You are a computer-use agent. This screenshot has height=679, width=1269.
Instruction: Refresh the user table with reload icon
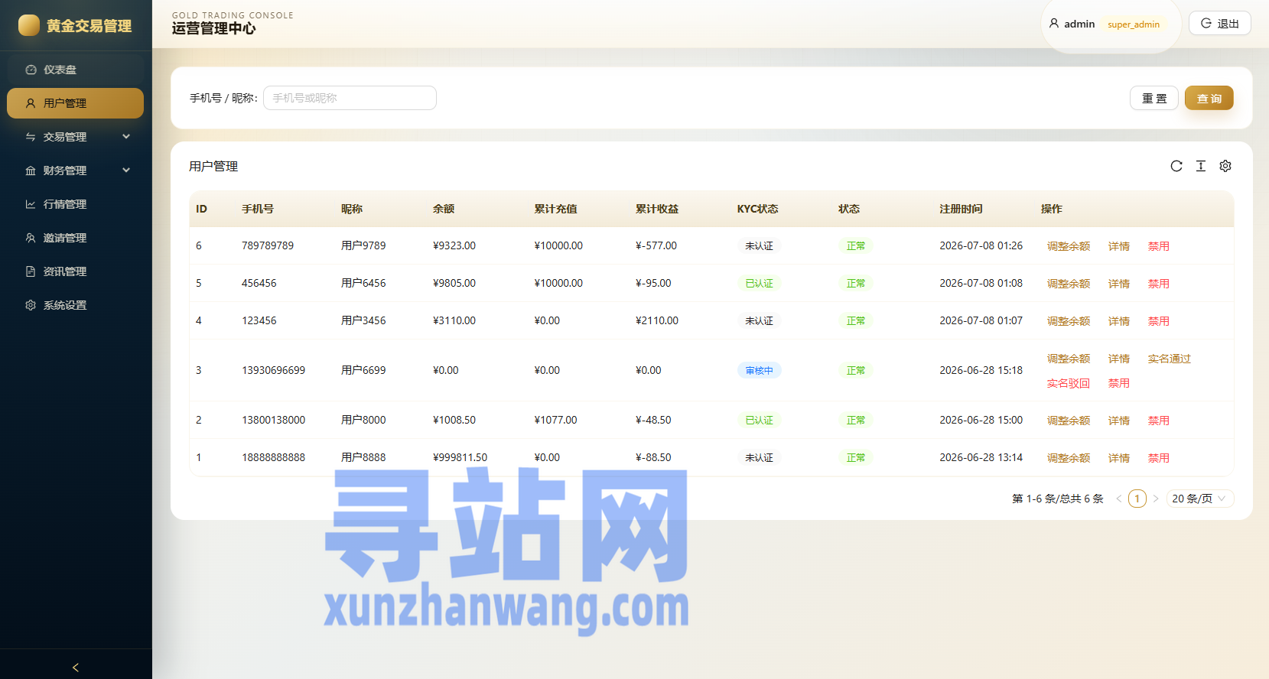click(x=1176, y=166)
